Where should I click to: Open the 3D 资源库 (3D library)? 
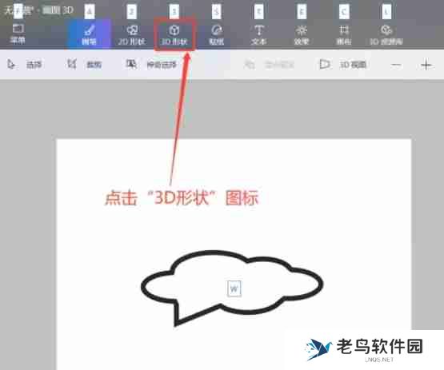click(x=386, y=35)
